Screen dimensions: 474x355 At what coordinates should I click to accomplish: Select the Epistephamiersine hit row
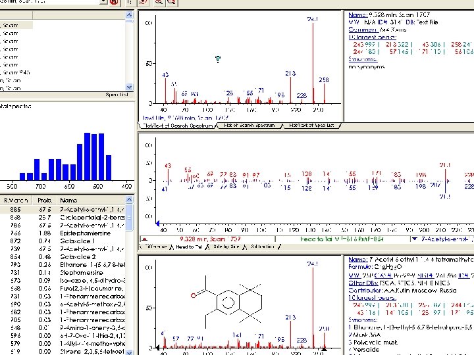click(63, 233)
